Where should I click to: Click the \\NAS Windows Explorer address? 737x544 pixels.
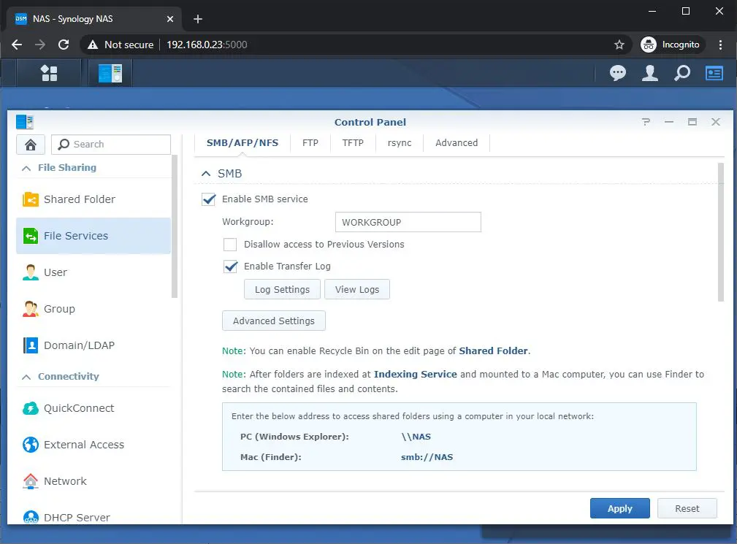(x=416, y=437)
